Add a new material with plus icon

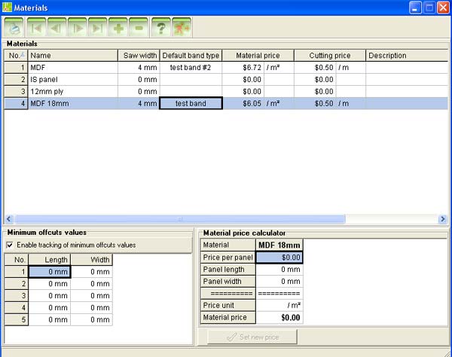point(118,27)
